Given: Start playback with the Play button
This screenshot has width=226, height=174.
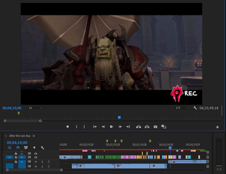Looking at the screenshot, I should tap(111, 127).
